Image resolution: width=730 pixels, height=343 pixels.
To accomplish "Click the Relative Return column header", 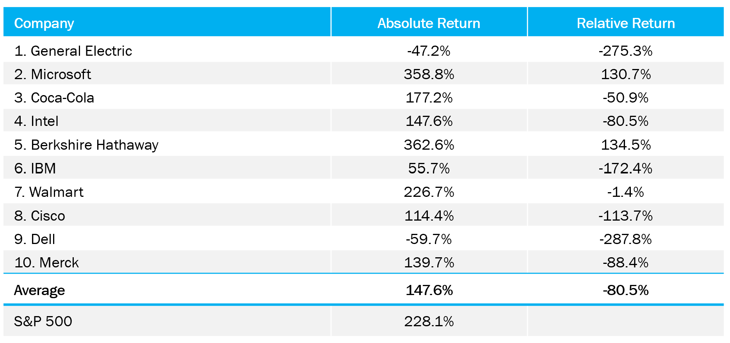I will point(625,23).
